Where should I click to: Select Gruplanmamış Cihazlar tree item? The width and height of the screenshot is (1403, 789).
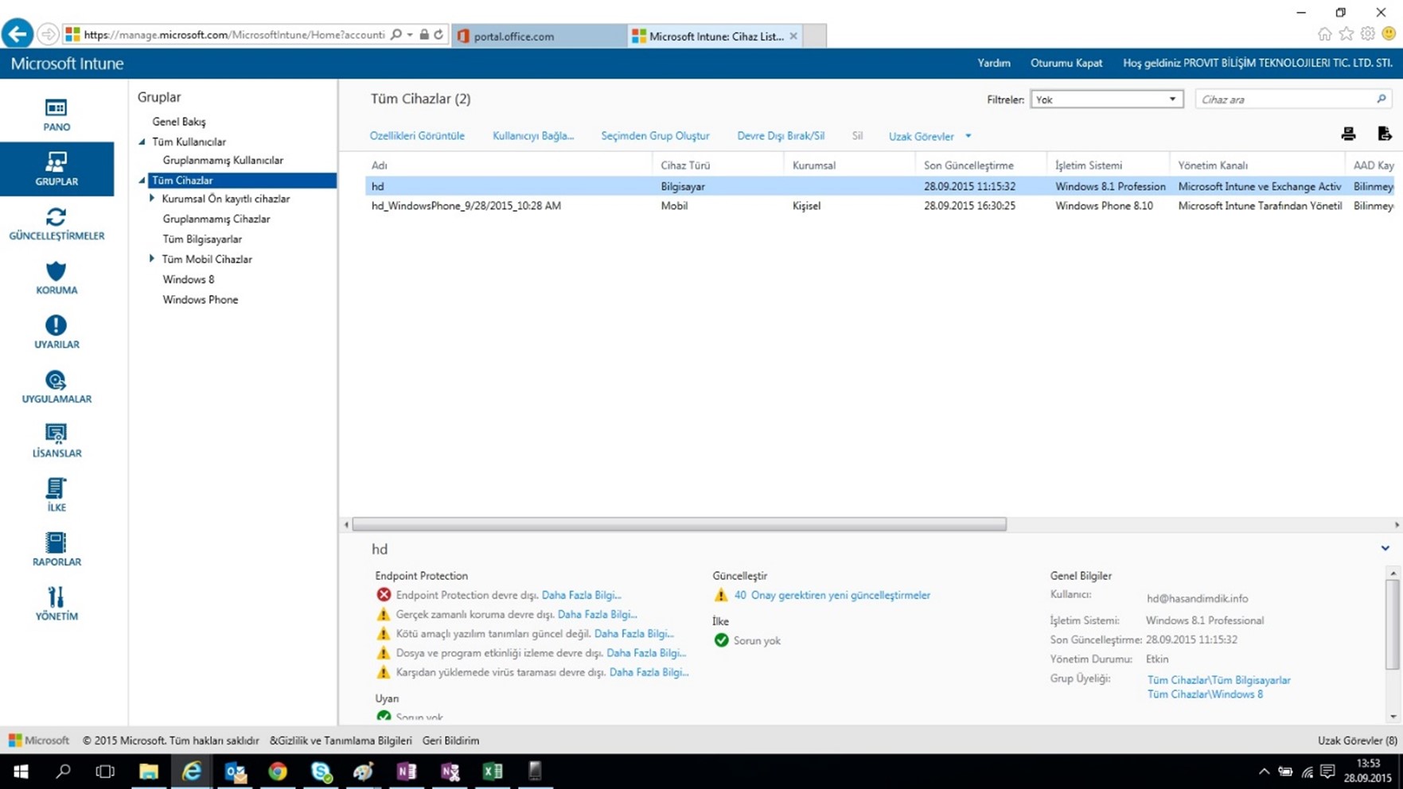tap(216, 219)
